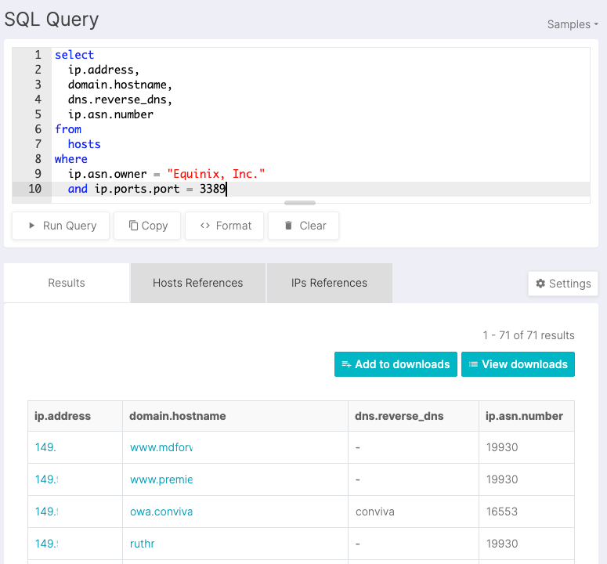Copy the query with Copy button
The width and height of the screenshot is (607, 564).
(147, 226)
